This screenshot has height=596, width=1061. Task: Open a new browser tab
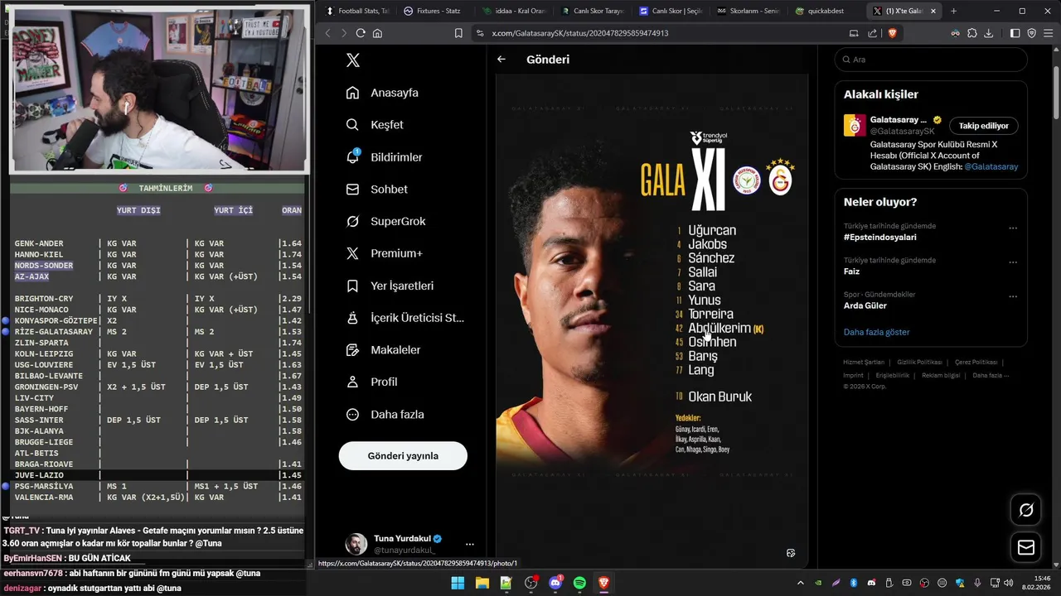953,11
